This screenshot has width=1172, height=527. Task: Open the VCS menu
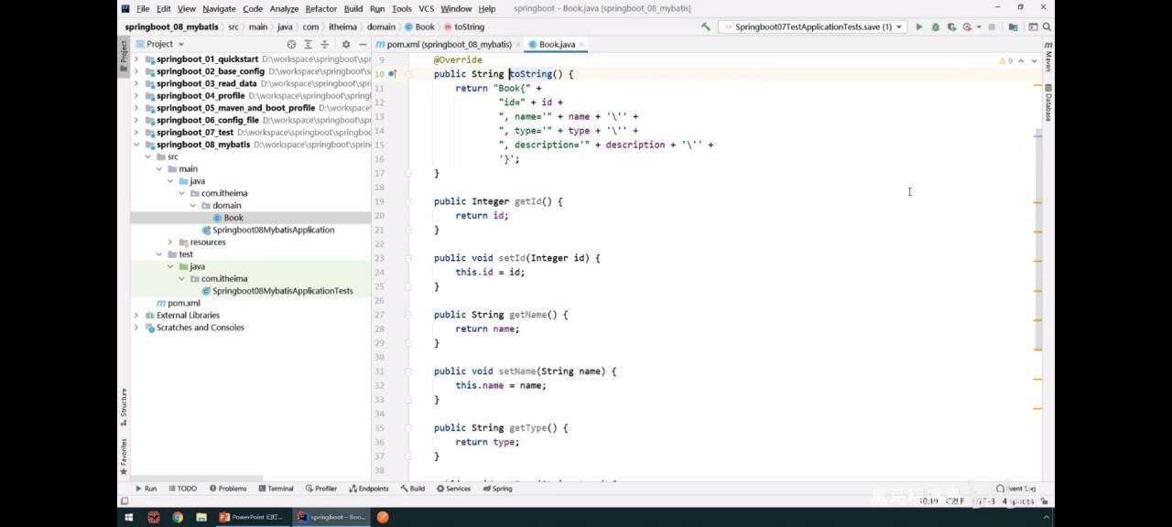coord(426,8)
